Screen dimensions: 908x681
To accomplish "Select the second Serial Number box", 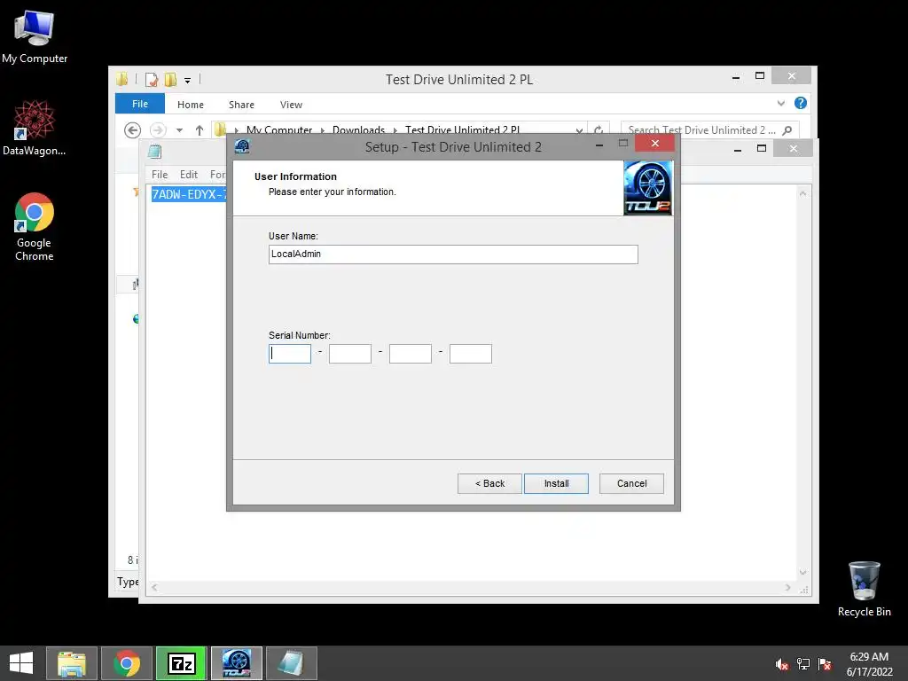I will (x=349, y=354).
